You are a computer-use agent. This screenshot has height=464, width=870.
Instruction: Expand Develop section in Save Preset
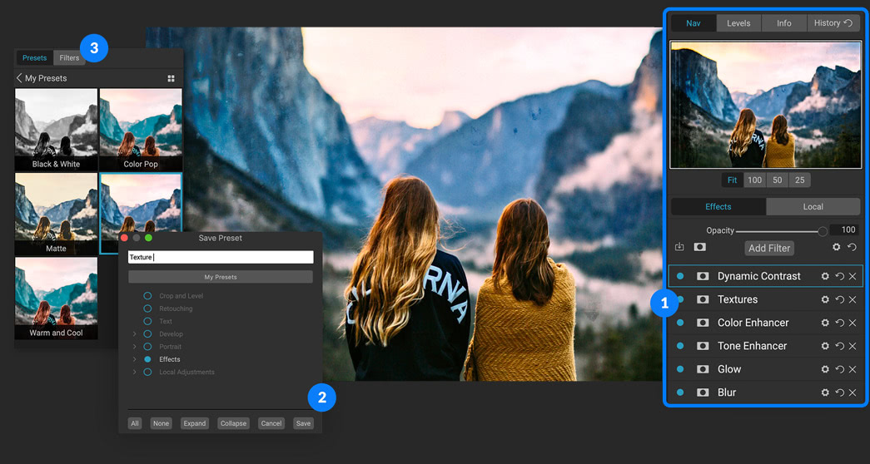click(x=134, y=334)
